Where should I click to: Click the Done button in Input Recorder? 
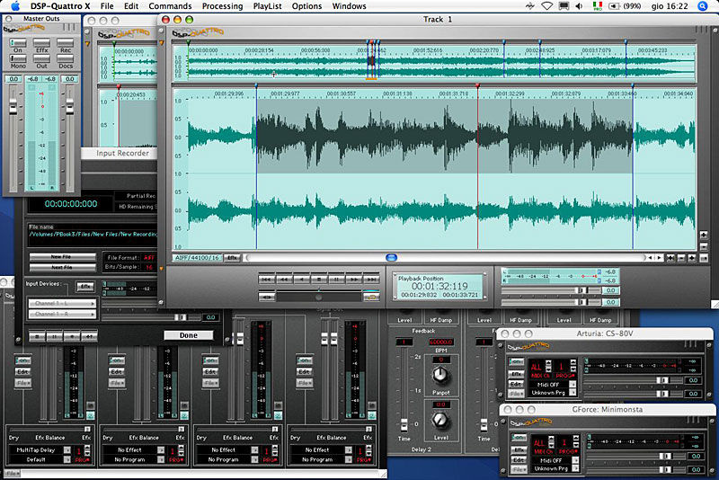(x=189, y=335)
